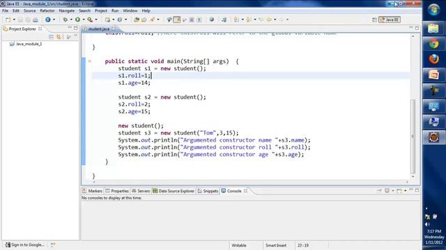The height and width of the screenshot is (250, 446).
Task: Select Java_module_1 project in explorer
Action: pyautogui.click(x=26, y=44)
